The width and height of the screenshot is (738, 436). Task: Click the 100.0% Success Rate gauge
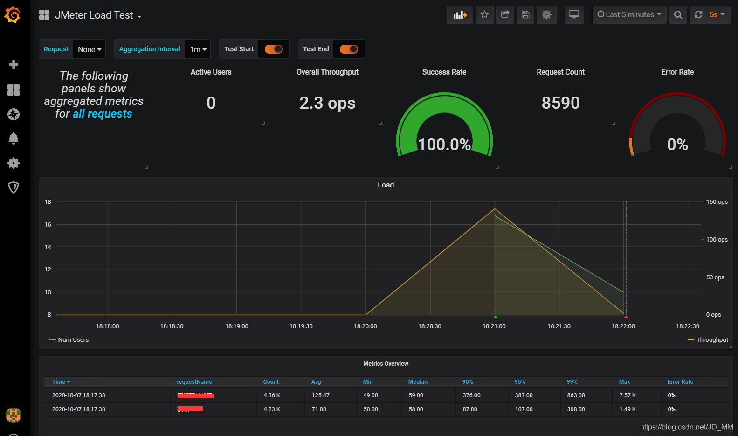444,125
